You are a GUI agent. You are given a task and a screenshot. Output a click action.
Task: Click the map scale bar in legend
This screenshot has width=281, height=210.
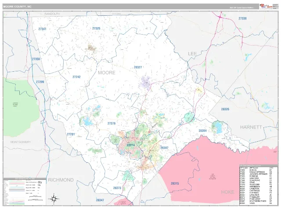click(36, 196)
